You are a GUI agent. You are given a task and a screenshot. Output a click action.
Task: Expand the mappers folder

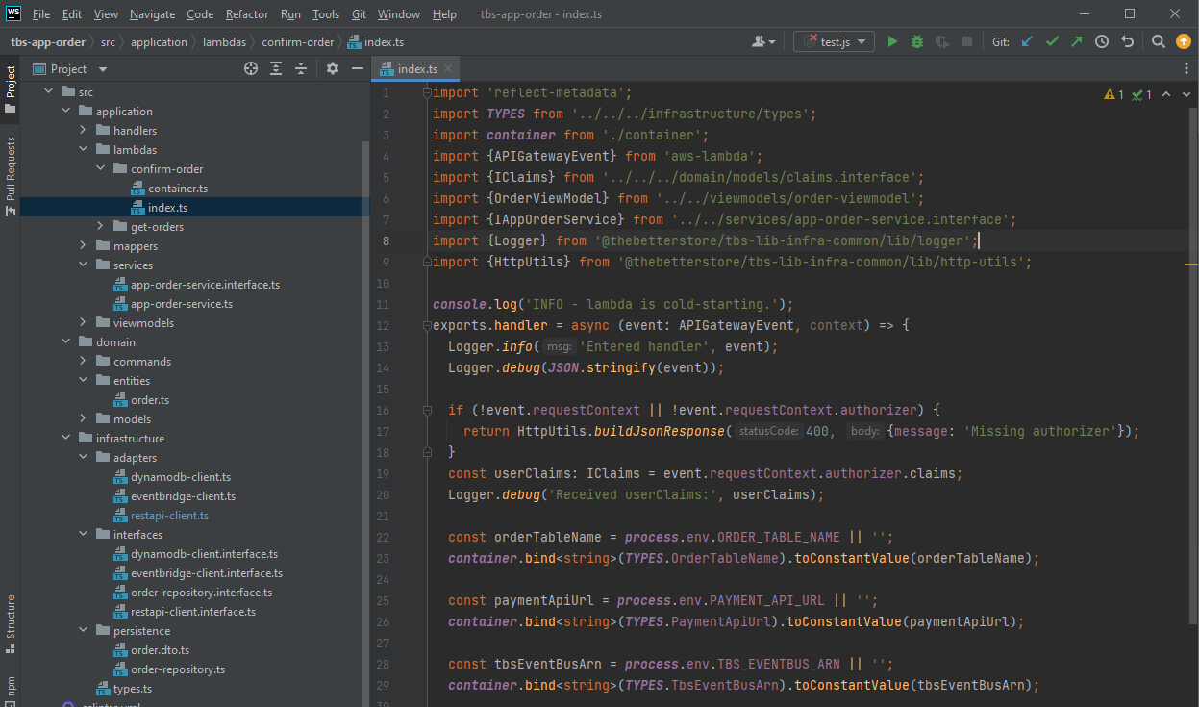(83, 246)
